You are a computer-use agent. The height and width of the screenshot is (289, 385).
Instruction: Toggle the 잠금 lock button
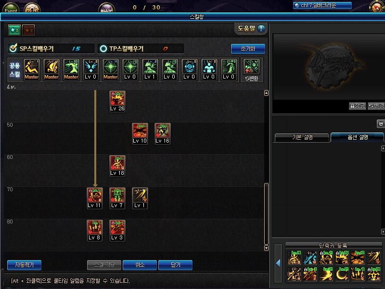[358, 106]
